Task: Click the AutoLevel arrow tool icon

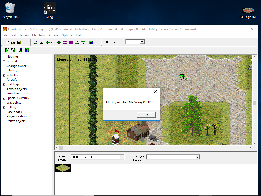Action: pyautogui.click(x=20, y=50)
